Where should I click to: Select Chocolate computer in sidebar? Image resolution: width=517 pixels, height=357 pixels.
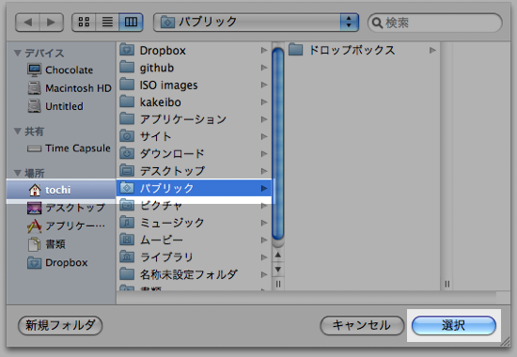pyautogui.click(x=61, y=70)
